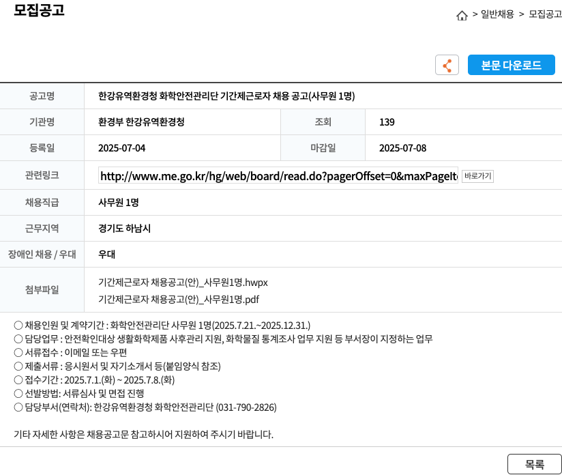Click the 등록일 row label
The width and height of the screenshot is (562, 475).
[42, 148]
